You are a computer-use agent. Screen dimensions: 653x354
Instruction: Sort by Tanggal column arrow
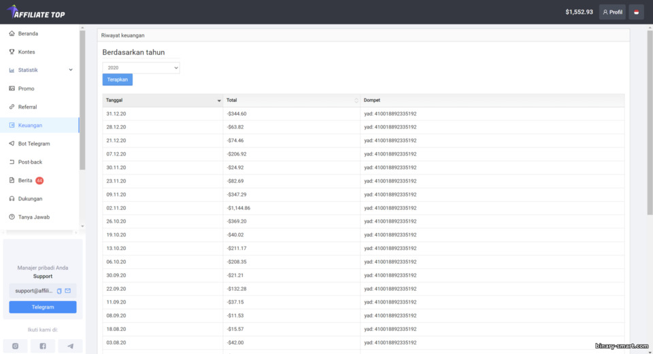point(219,101)
